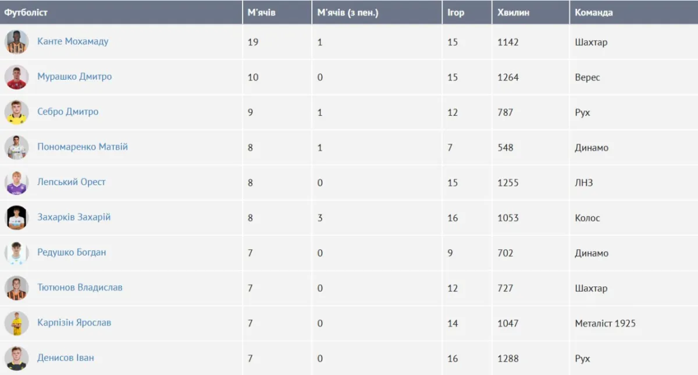The width and height of the screenshot is (698, 375).
Task: Open Себро Дмитро player page
Action: pos(67,111)
